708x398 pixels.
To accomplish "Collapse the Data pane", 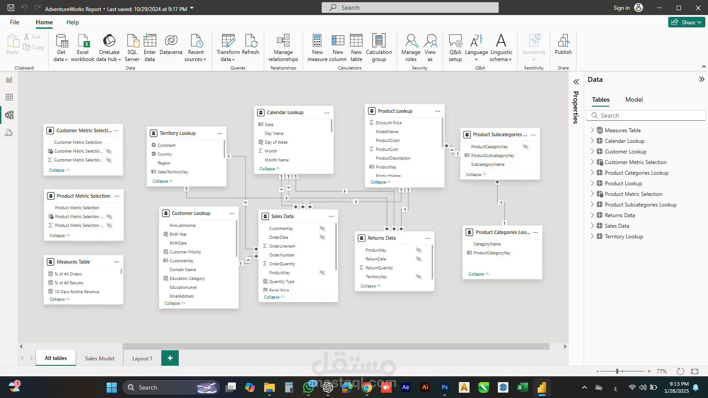I will coord(701,79).
